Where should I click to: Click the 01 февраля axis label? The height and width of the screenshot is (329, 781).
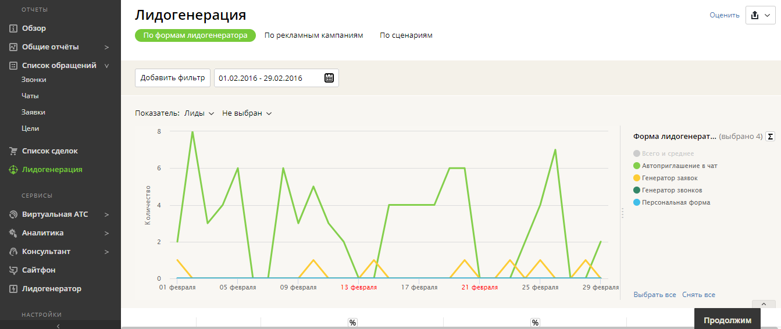point(177,287)
